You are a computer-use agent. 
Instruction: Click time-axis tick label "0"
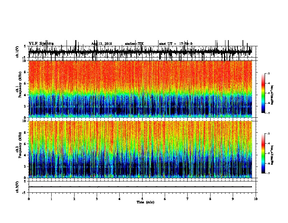29,199
